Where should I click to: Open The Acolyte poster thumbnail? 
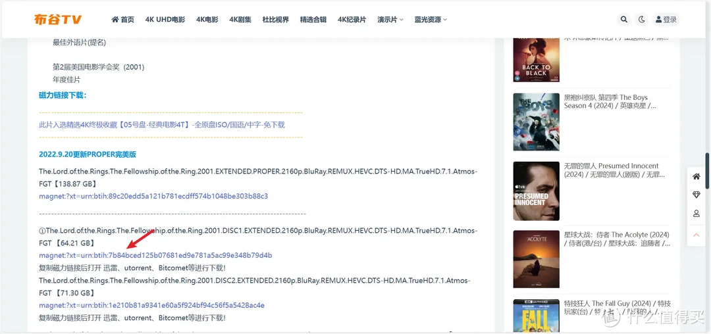537,259
